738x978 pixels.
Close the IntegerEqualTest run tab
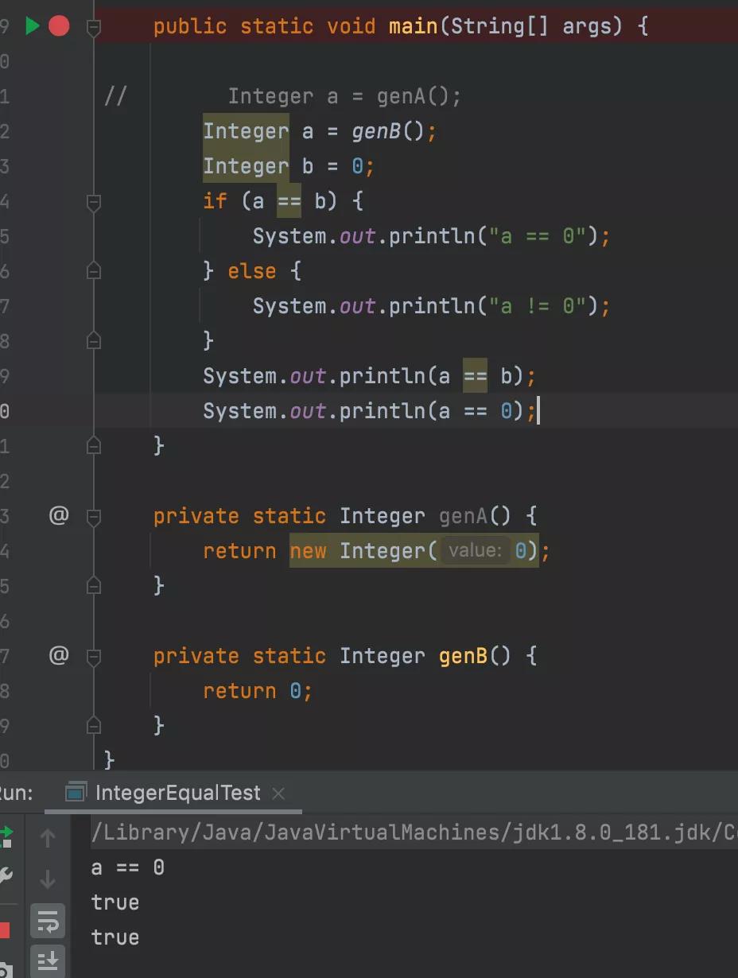pyautogui.click(x=278, y=793)
